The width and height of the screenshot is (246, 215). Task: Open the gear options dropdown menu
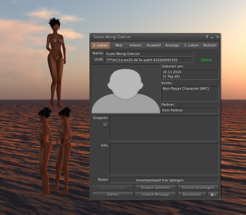[213, 195]
